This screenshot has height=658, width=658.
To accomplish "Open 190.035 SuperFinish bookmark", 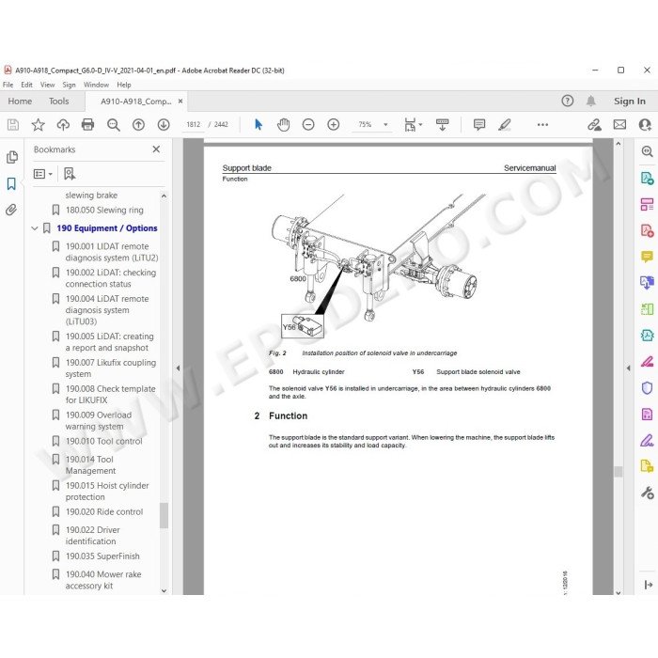I will (x=102, y=556).
